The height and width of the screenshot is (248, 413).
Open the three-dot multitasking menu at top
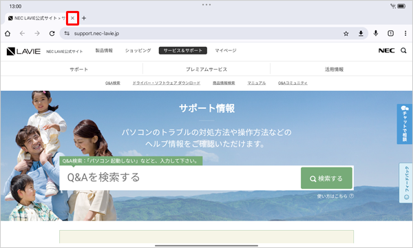point(206,5)
